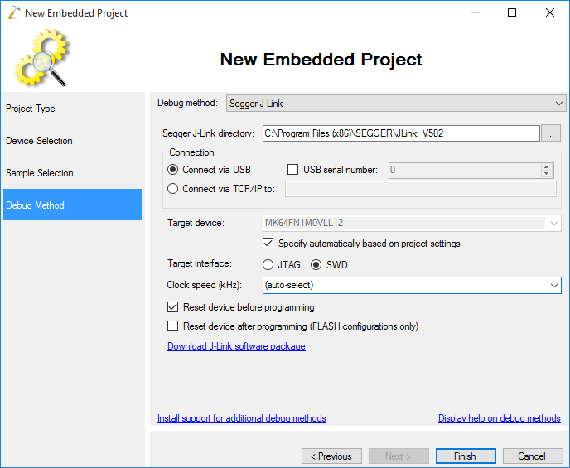
Task: Minimize the wizard window
Action: click(x=475, y=12)
